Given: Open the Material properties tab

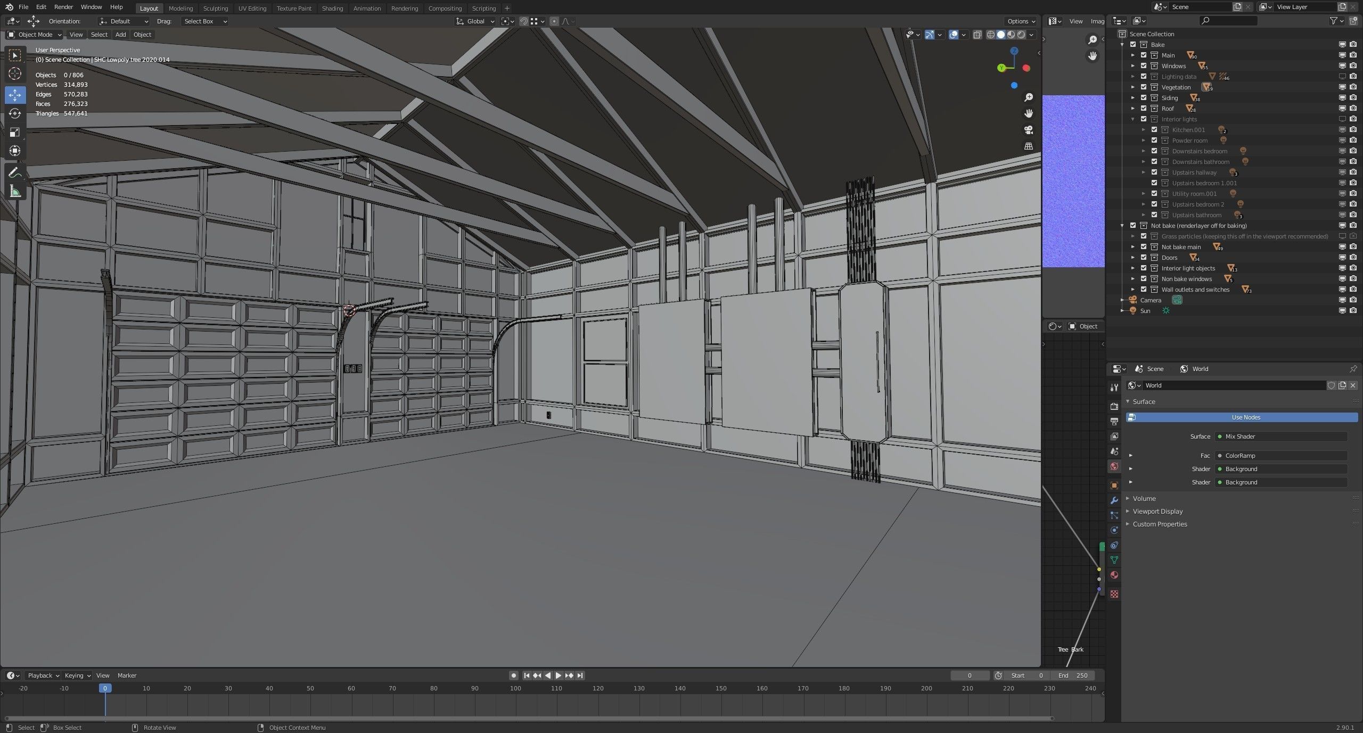Looking at the screenshot, I should [x=1114, y=575].
